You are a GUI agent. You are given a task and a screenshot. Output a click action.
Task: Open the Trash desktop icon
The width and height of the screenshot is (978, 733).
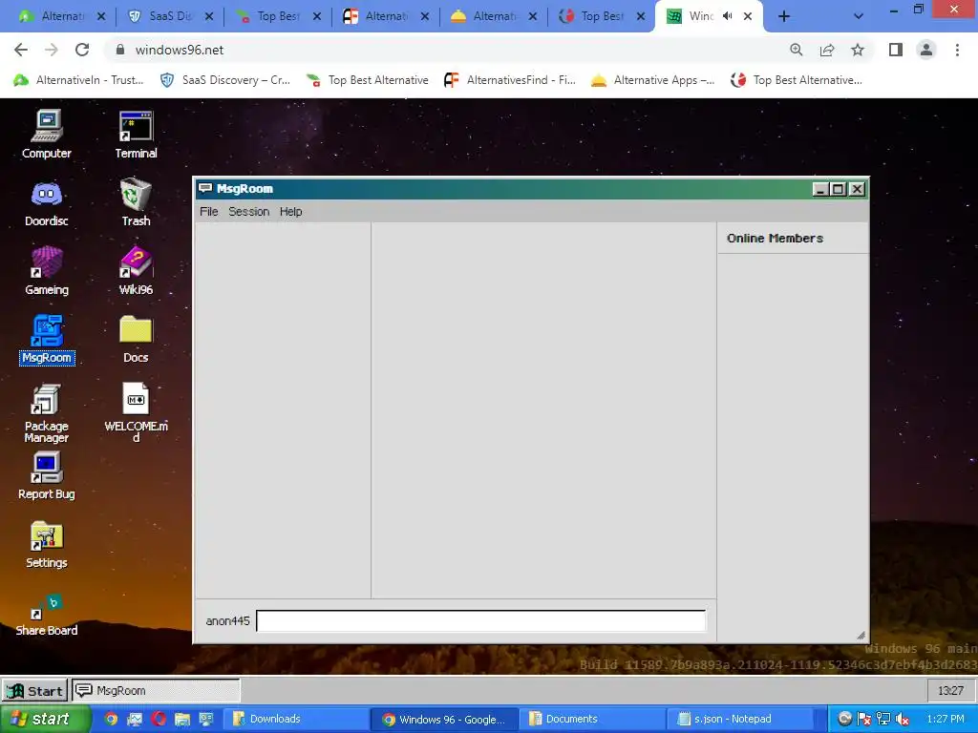point(136,202)
